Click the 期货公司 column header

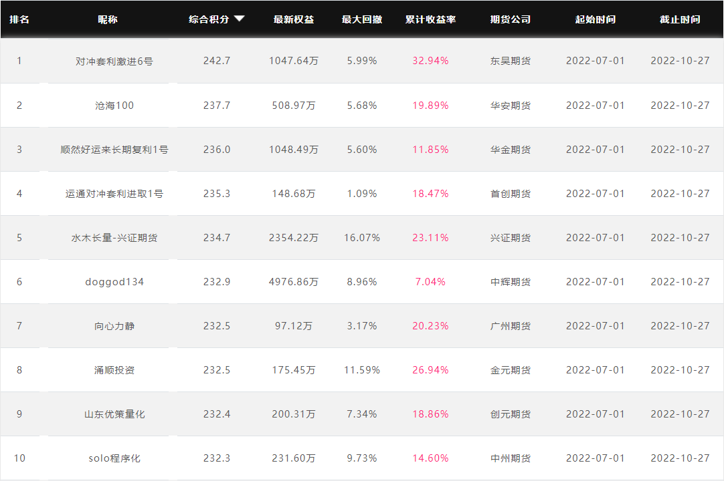511,19
